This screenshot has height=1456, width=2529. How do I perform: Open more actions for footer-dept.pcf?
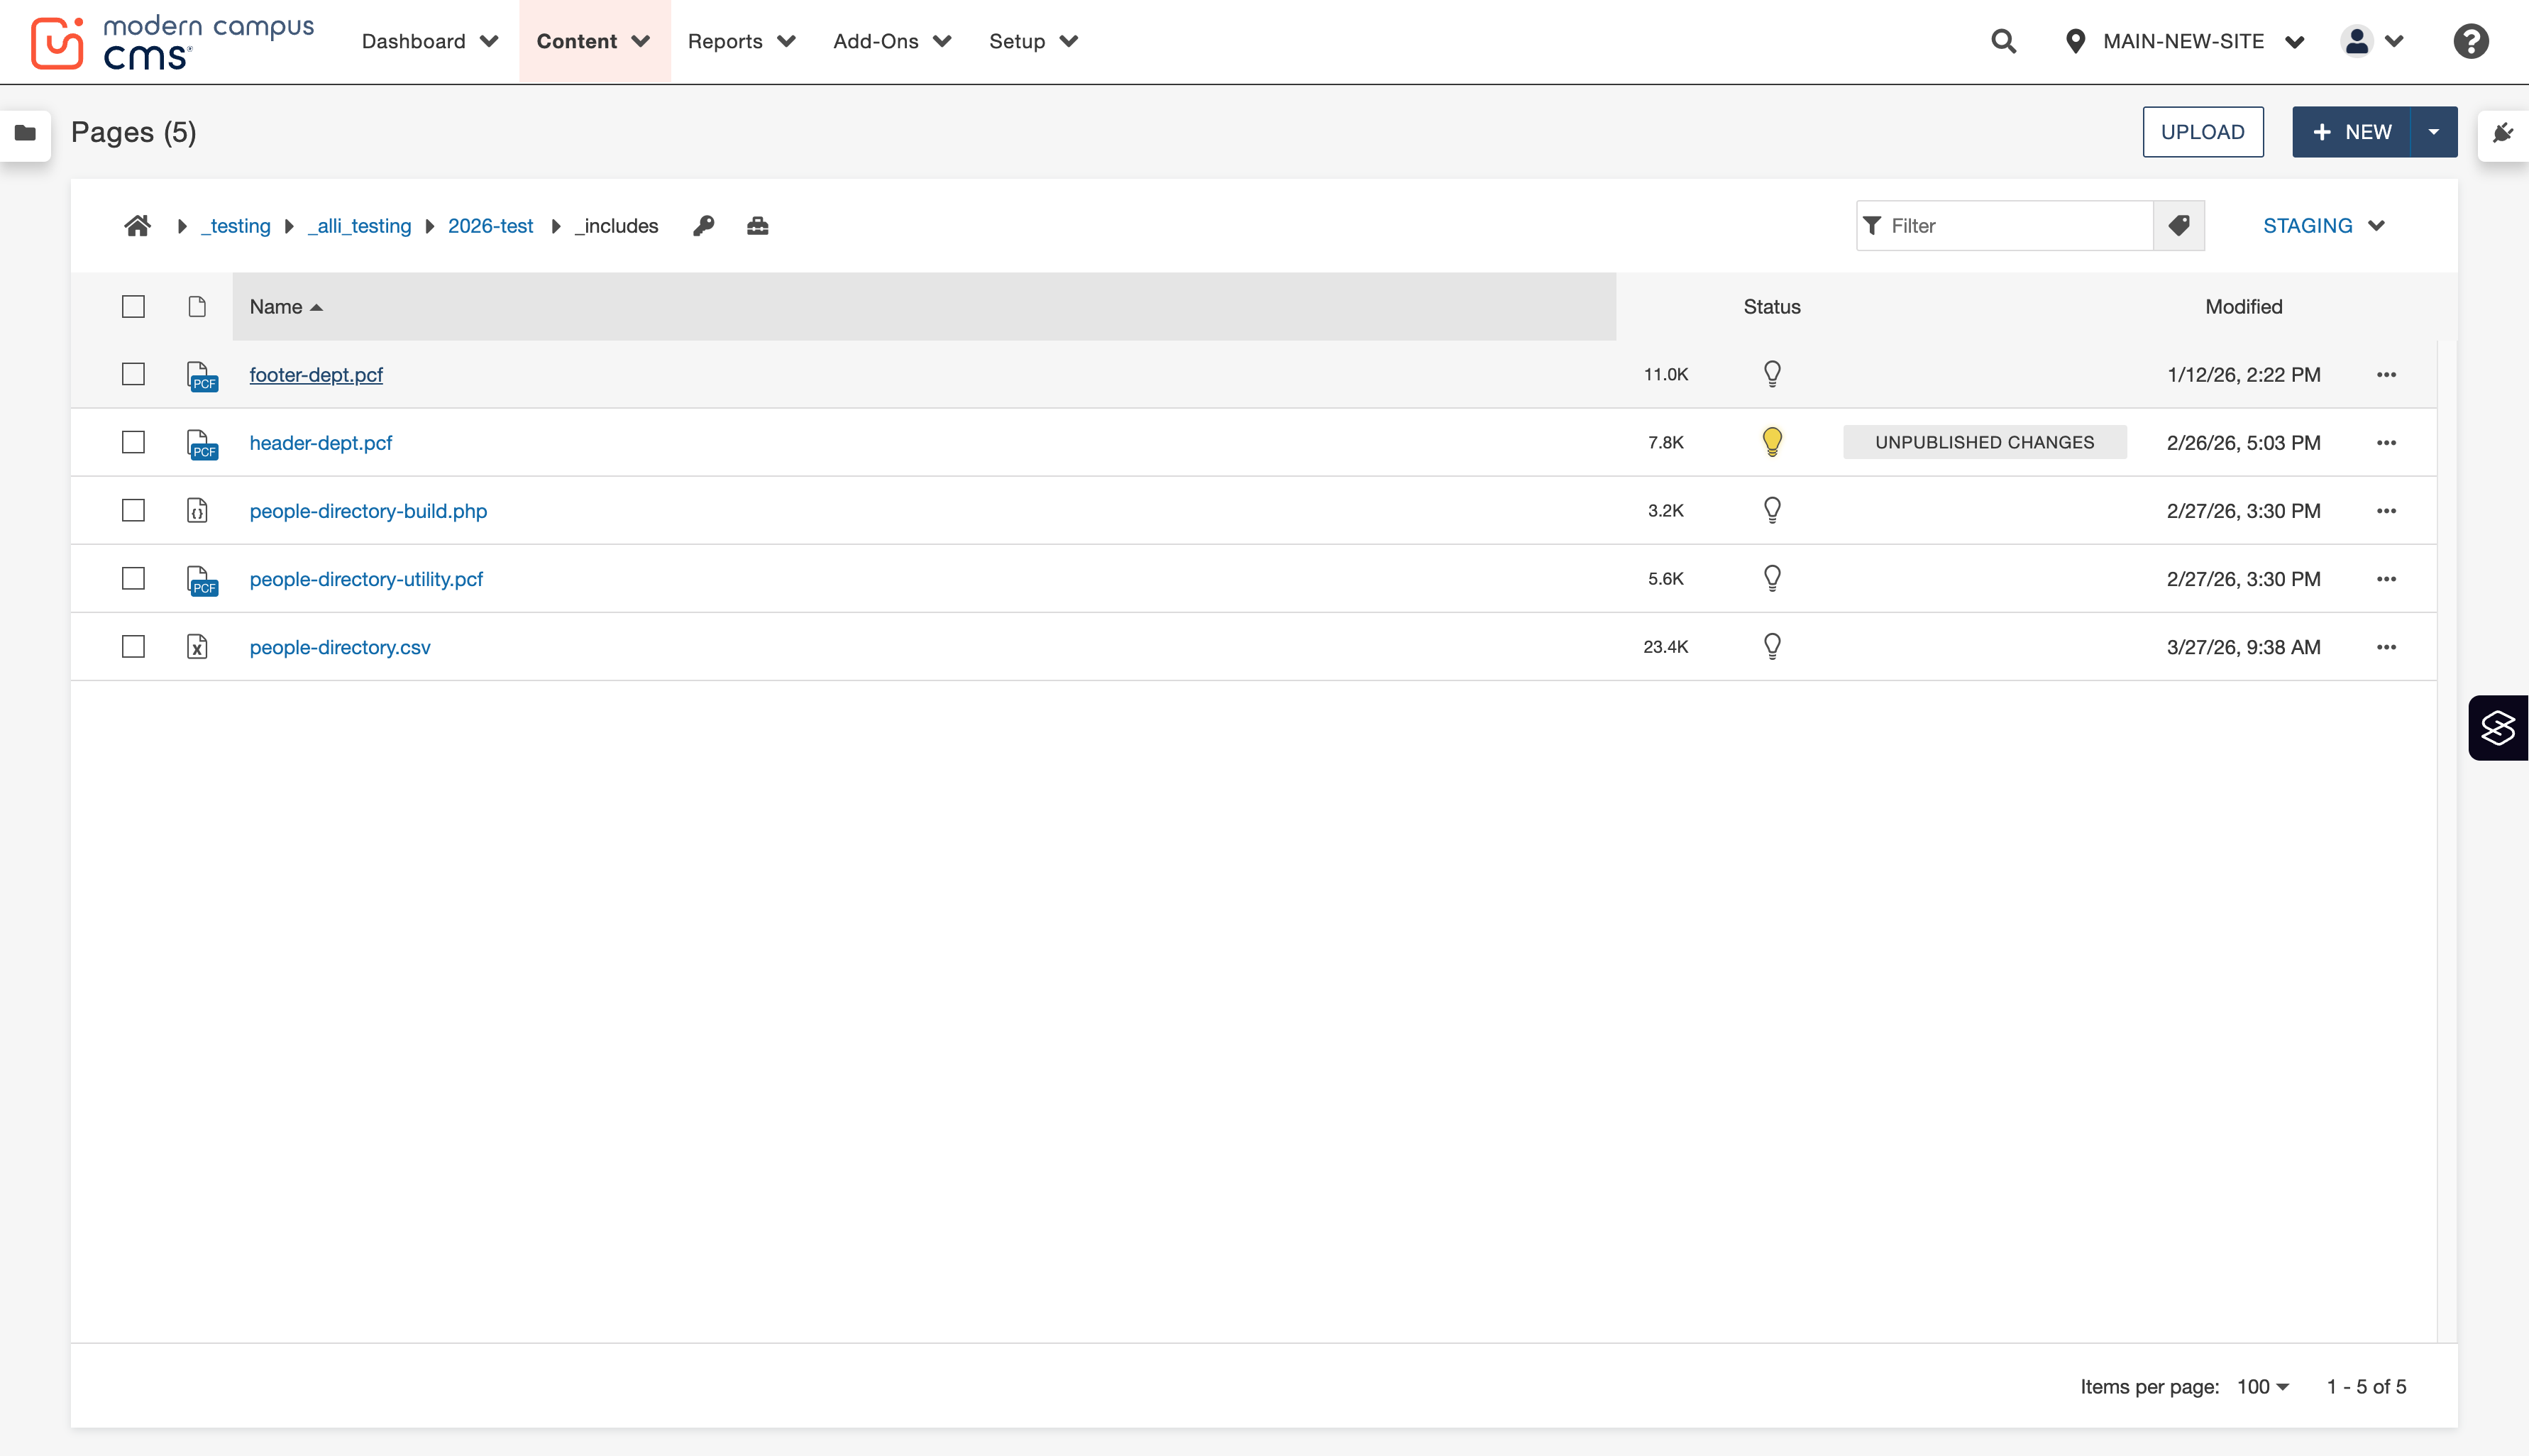click(2386, 375)
